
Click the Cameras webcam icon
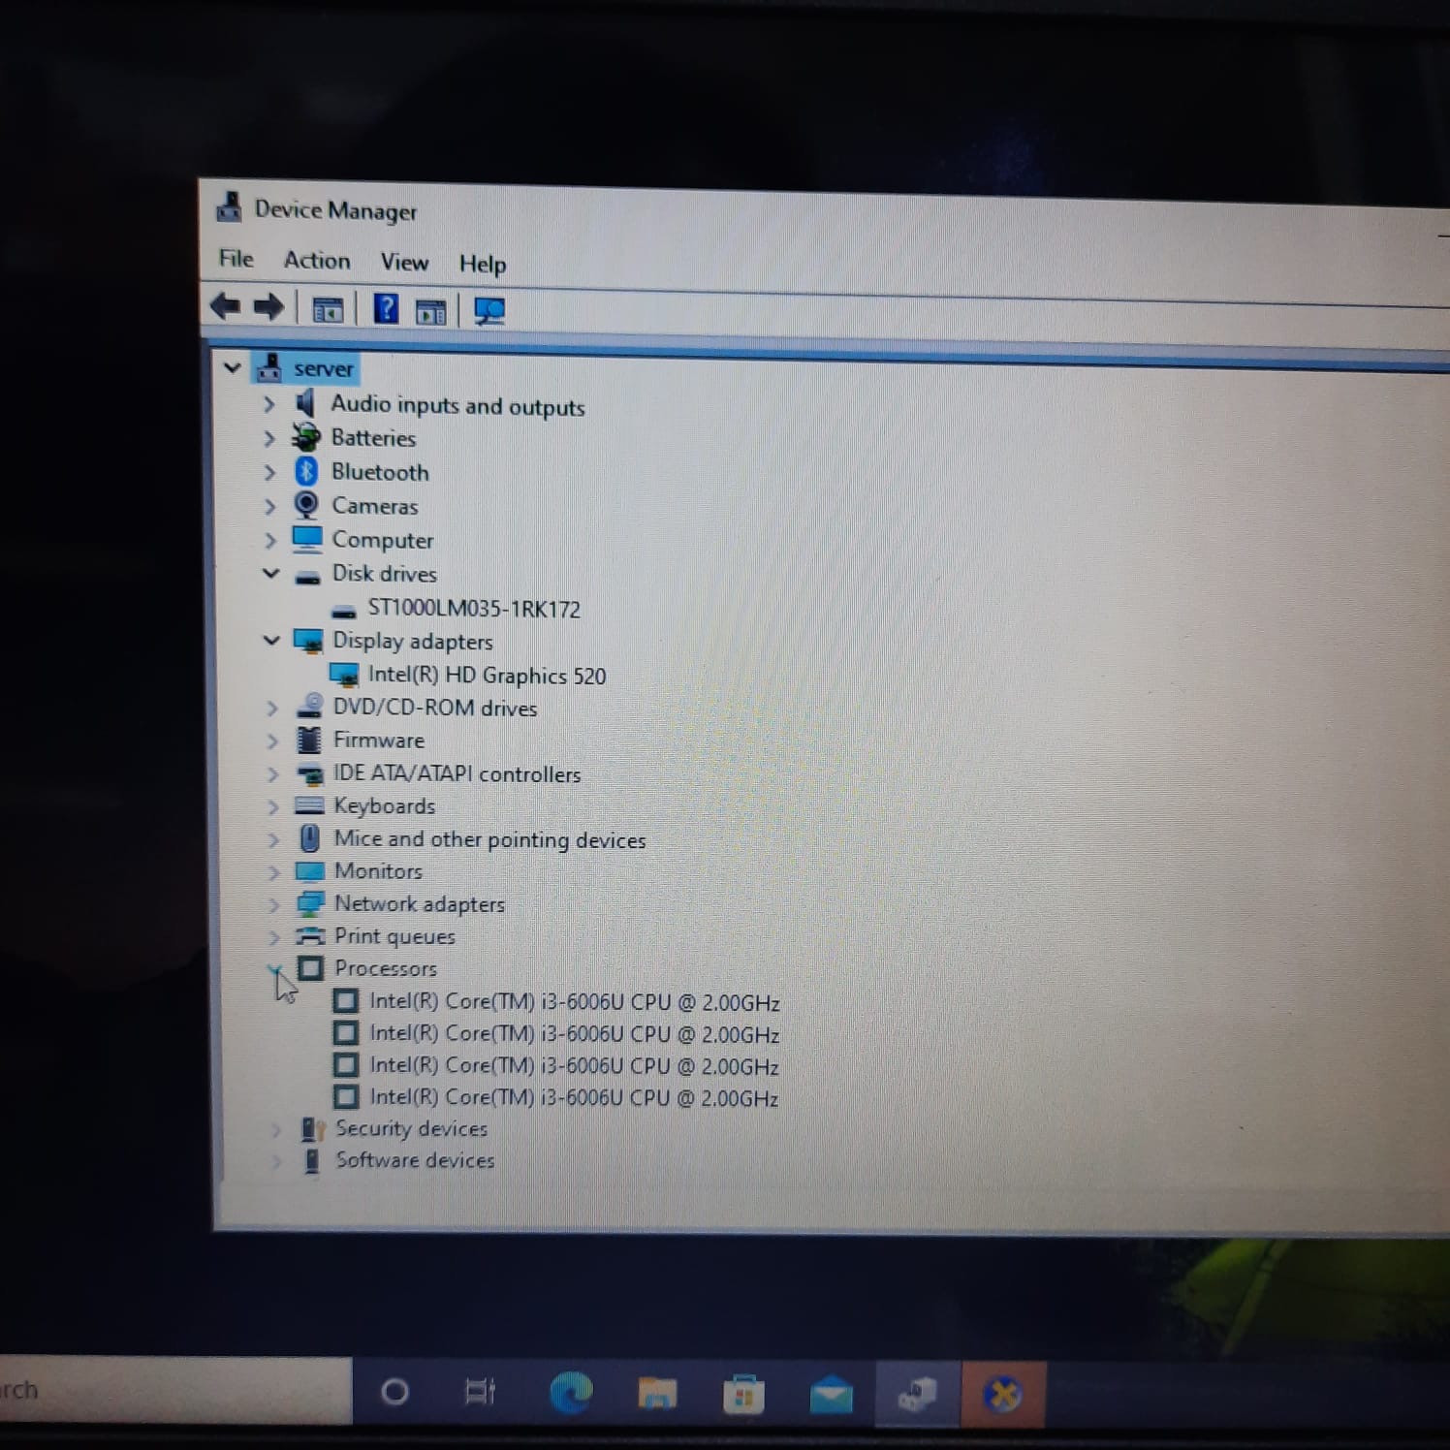point(306,505)
